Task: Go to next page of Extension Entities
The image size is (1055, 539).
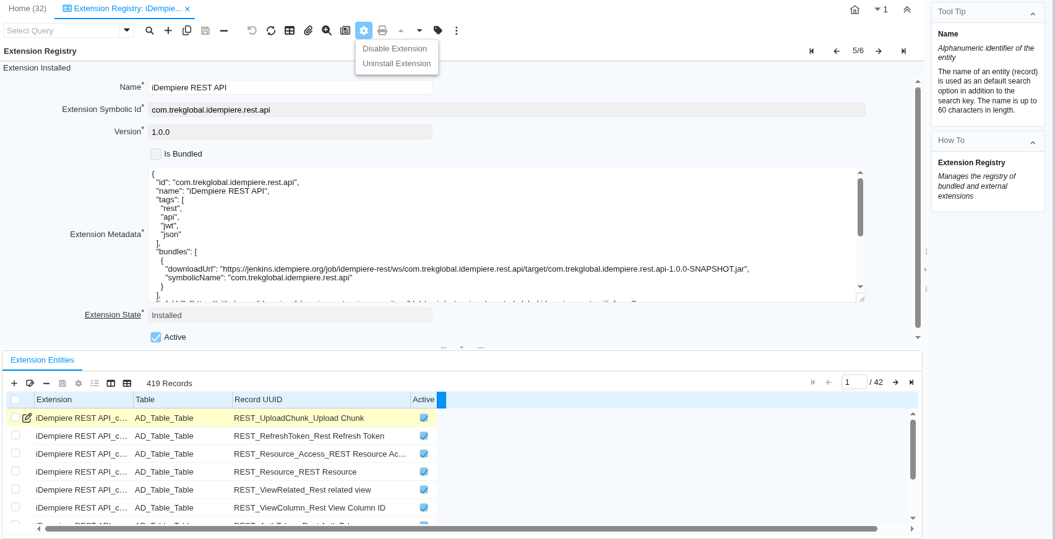Action: click(x=895, y=382)
